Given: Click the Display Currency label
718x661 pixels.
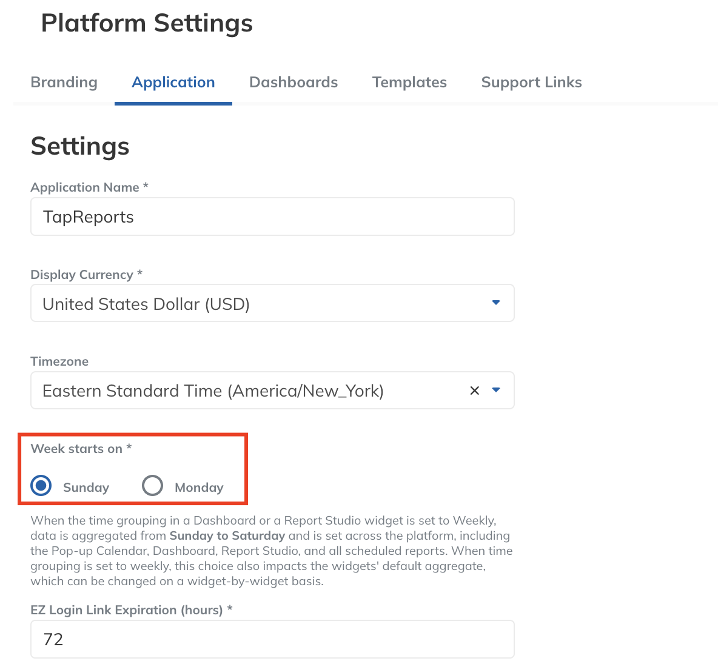Looking at the screenshot, I should (87, 275).
